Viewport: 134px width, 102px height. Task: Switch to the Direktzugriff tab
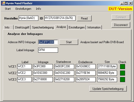(22, 27)
